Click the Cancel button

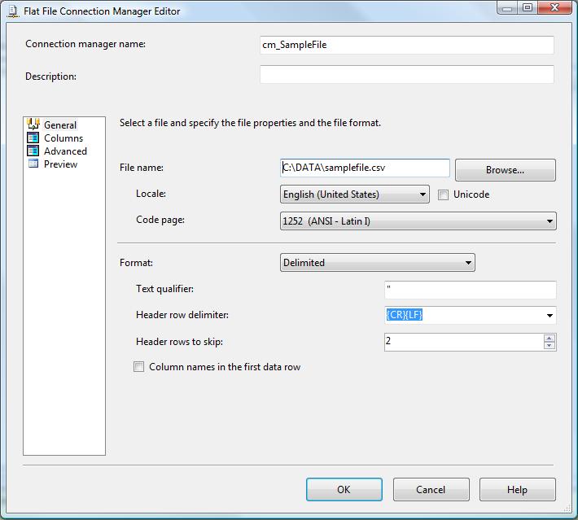coord(431,489)
